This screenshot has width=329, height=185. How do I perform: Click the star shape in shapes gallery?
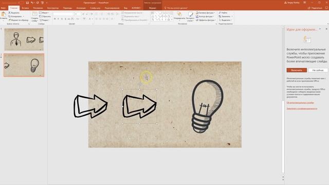(x=169, y=20)
